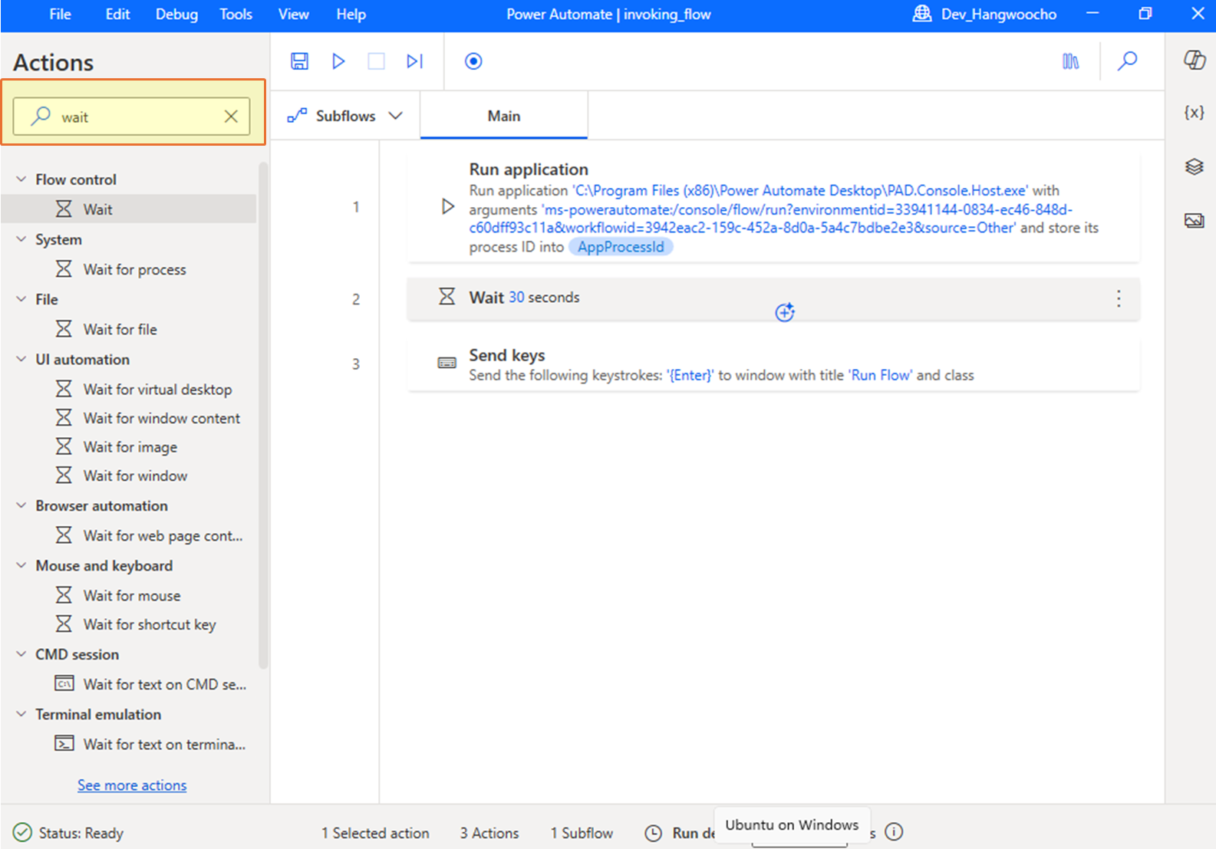The width and height of the screenshot is (1216, 849).
Task: Click the Status: Ready indicator
Action: [x=68, y=833]
